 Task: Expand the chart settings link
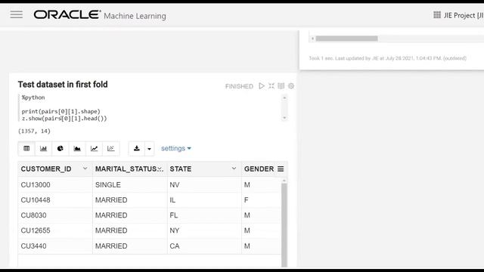click(x=176, y=148)
